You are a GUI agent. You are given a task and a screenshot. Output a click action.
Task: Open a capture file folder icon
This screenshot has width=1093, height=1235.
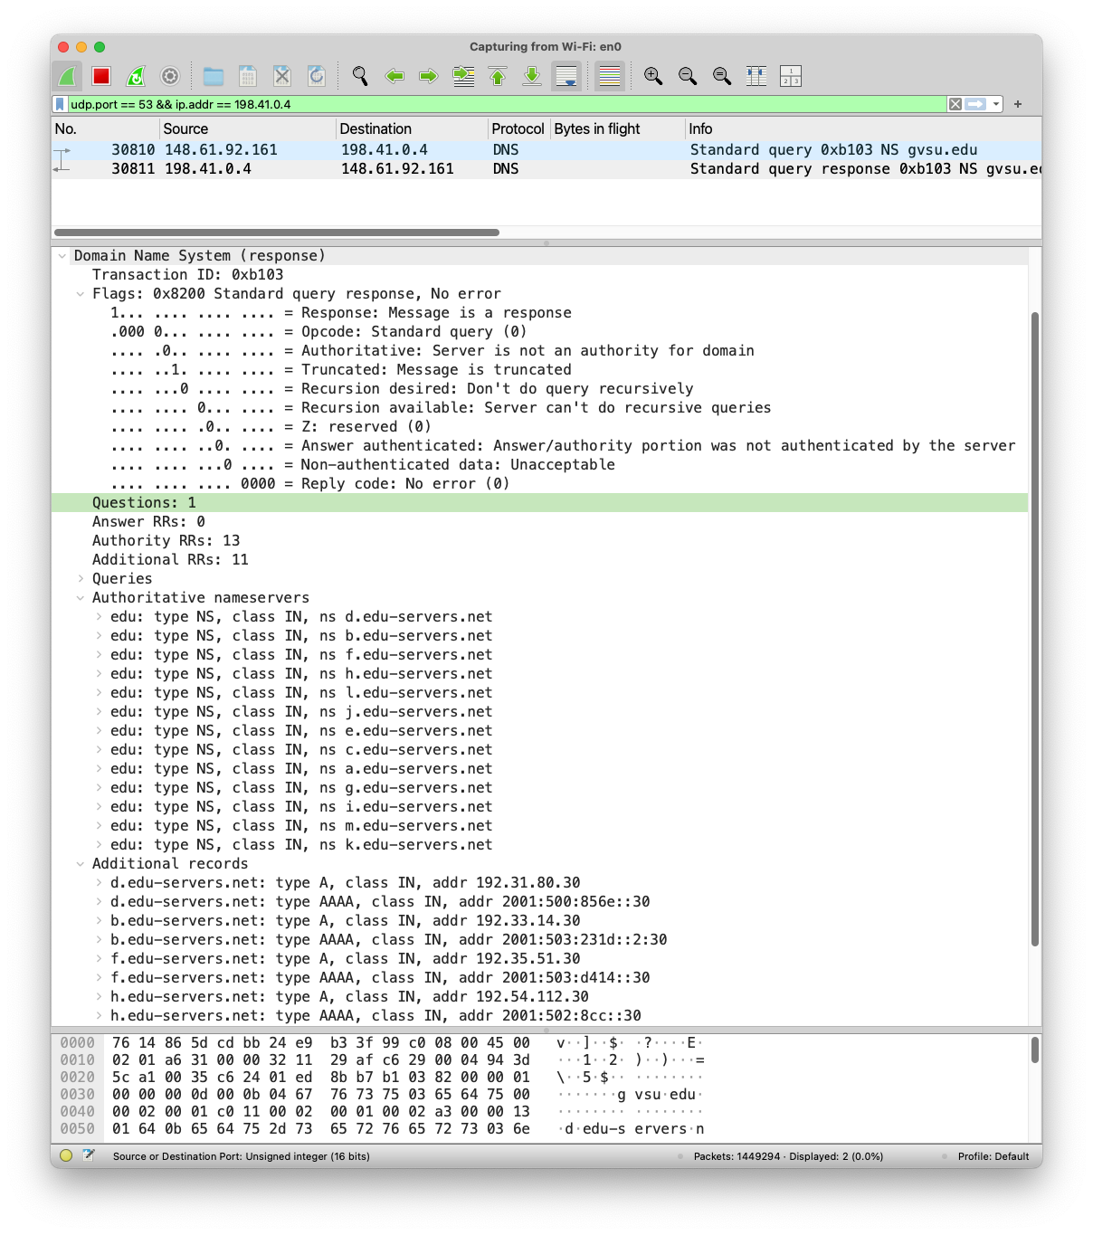214,76
